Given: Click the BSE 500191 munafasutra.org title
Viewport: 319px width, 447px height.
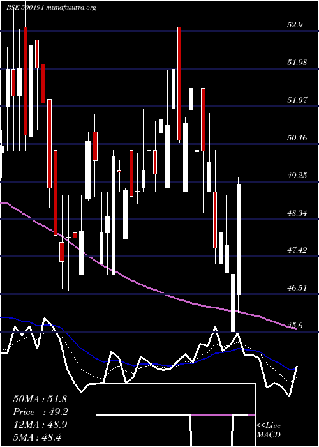Looking at the screenshot, I should point(51,8).
